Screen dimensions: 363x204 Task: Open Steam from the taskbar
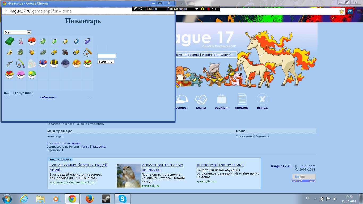106,199
